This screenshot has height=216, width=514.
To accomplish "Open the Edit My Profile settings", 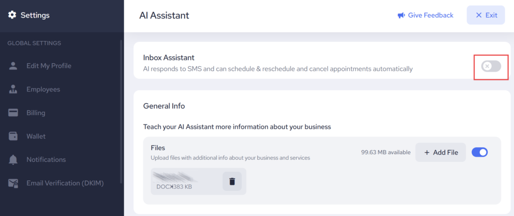I will point(49,66).
